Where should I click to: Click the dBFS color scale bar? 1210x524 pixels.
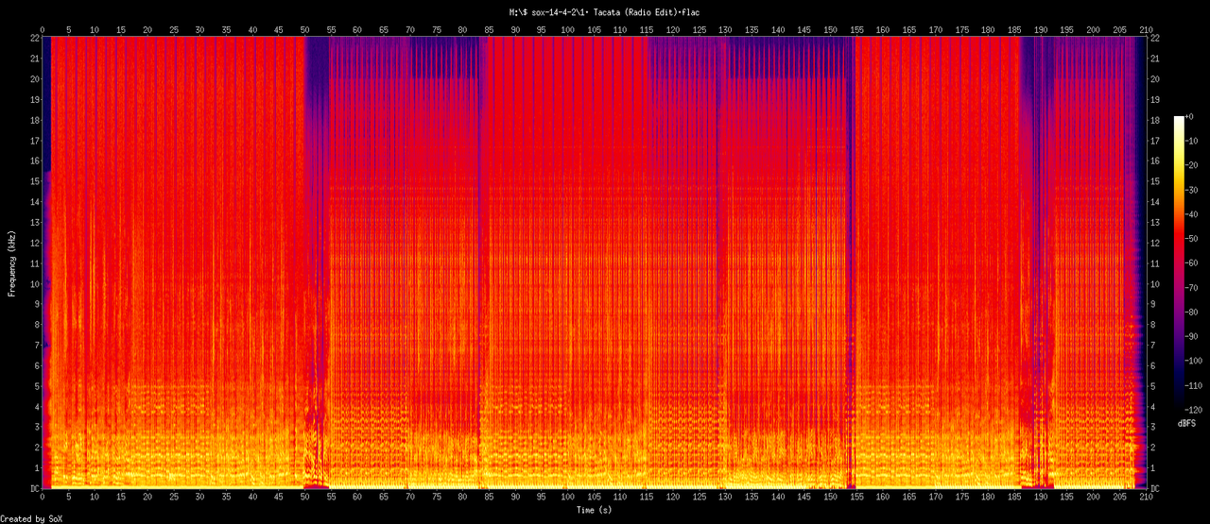[1178, 262]
